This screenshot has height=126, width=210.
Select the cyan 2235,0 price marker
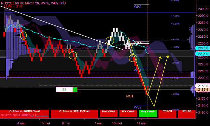202,54
